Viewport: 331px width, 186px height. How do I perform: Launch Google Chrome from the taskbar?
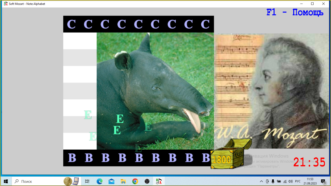pyautogui.click(x=135, y=181)
